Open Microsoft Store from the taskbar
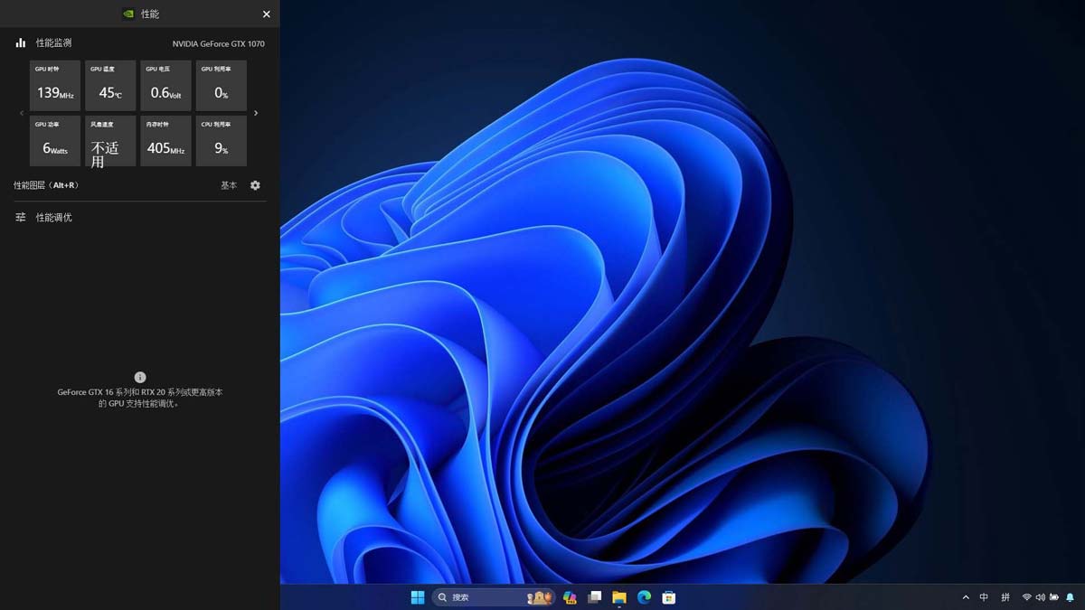 [669, 597]
